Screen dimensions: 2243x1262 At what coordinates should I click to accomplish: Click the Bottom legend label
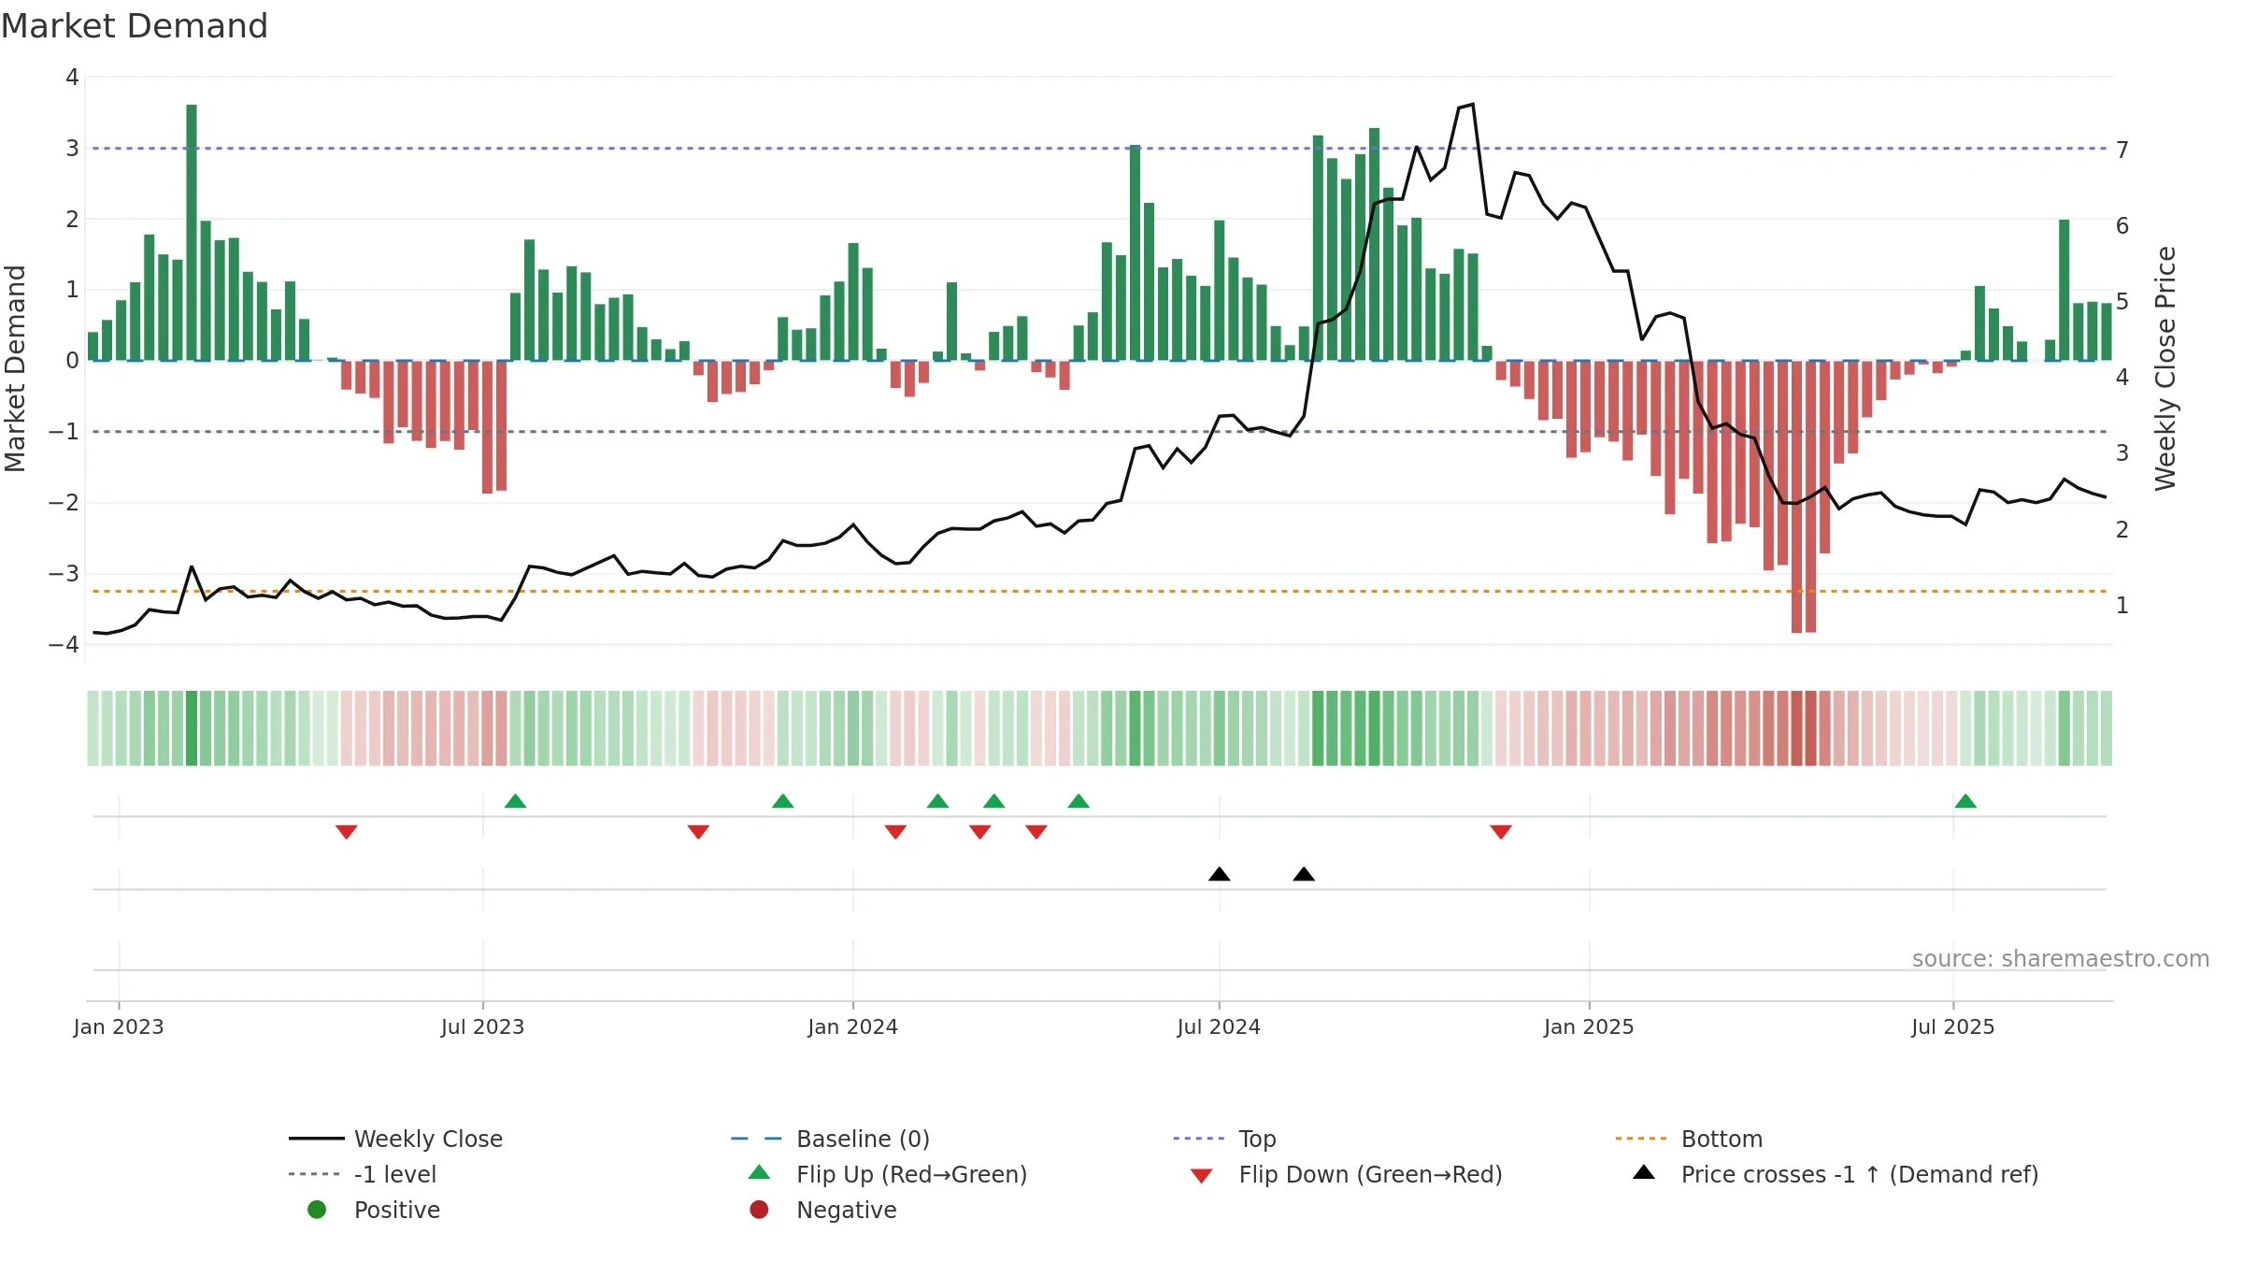pos(1722,1139)
